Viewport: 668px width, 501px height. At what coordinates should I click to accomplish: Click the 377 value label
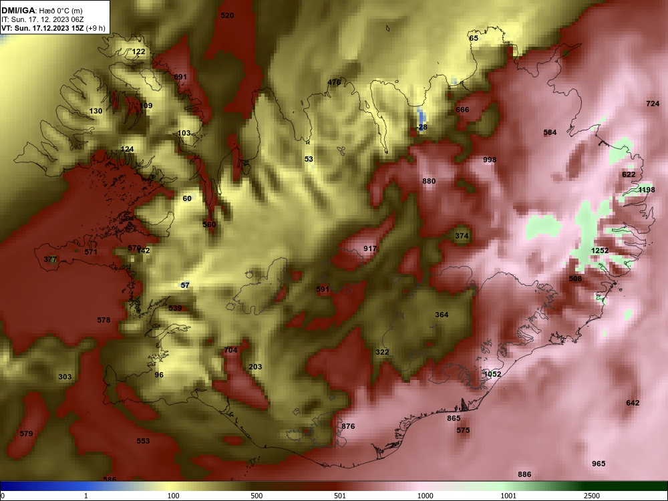tap(50, 259)
